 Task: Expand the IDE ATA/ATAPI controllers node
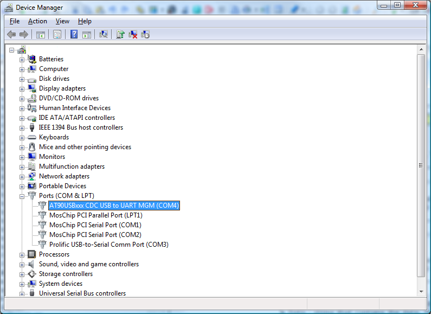point(22,118)
